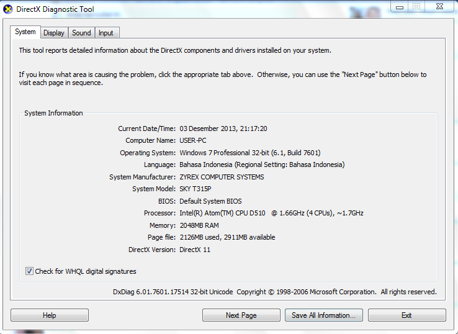Click the 'Processor:' label
The width and height of the screenshot is (458, 334).
pos(159,214)
